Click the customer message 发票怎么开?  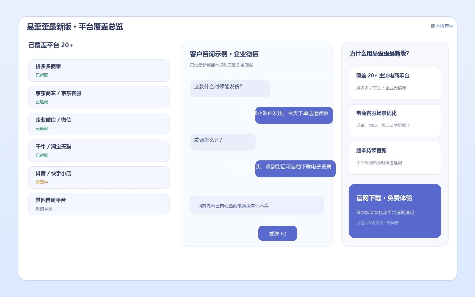[223, 142]
